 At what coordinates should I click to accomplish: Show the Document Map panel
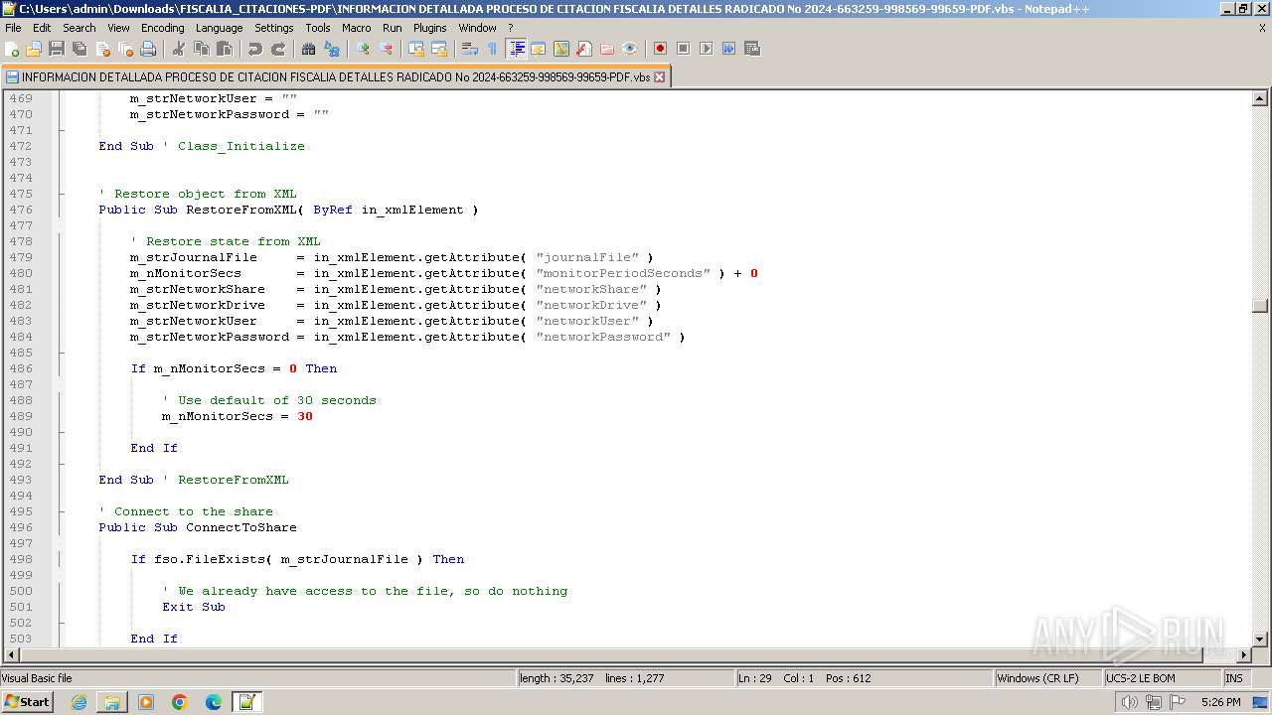561,49
